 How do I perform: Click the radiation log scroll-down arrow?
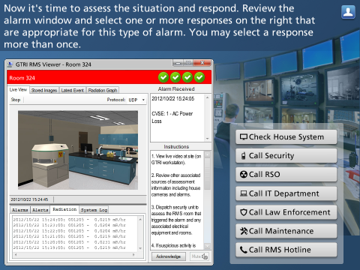tap(140, 248)
